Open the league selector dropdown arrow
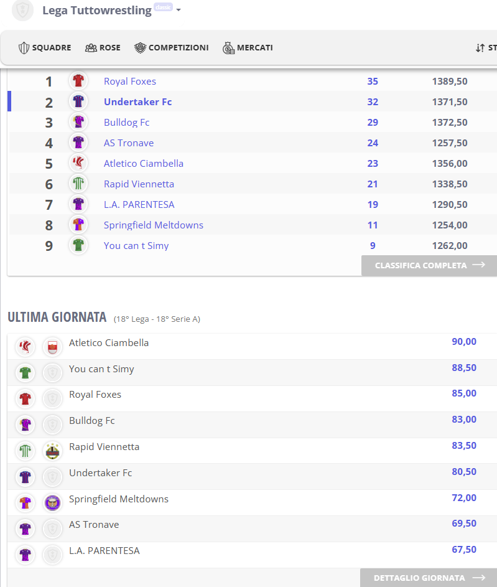497x587 pixels. coord(179,10)
